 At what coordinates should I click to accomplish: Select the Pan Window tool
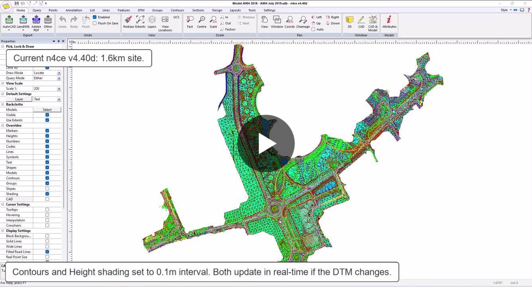[277, 22]
